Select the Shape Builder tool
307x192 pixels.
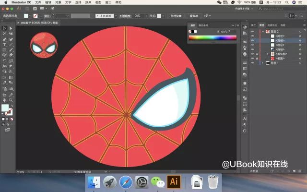tap(4, 72)
